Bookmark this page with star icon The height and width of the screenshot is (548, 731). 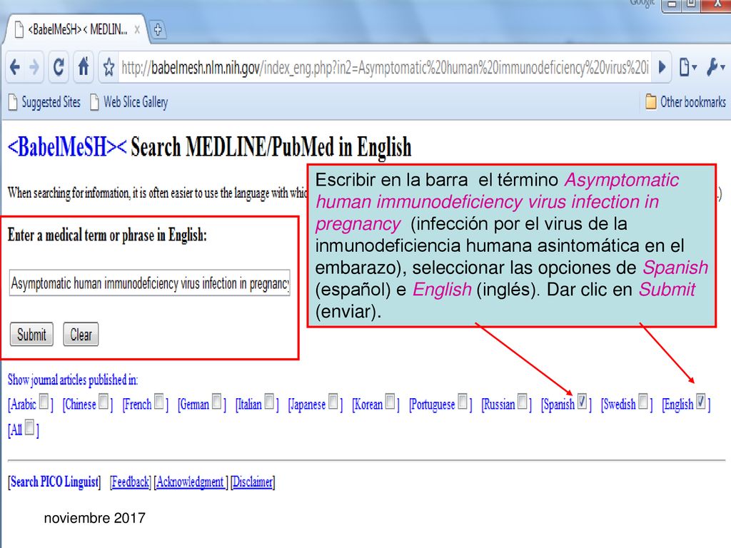tap(109, 68)
